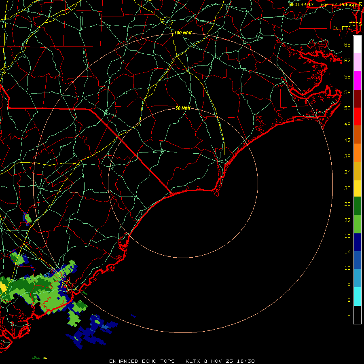The height and width of the screenshot is (364, 364).
Task: Click the small isolated navy echo offshore
Action: 133,316
